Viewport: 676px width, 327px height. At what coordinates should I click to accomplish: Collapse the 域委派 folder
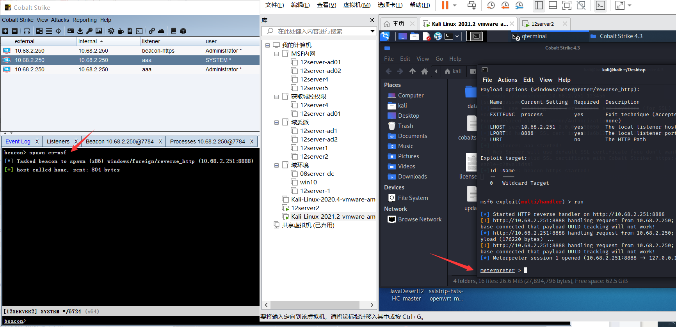(x=276, y=122)
